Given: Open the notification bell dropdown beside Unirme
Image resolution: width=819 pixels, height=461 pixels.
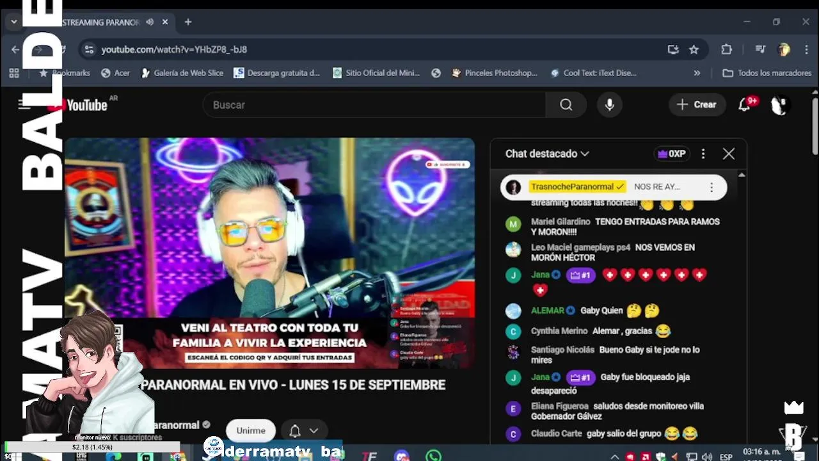Looking at the screenshot, I should click(x=304, y=431).
